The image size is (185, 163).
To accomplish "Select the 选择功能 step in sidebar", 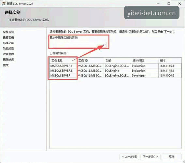I will pos(8,43).
